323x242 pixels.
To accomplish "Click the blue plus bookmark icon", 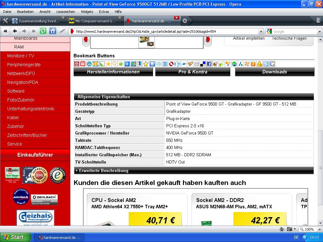I will point(127,64).
